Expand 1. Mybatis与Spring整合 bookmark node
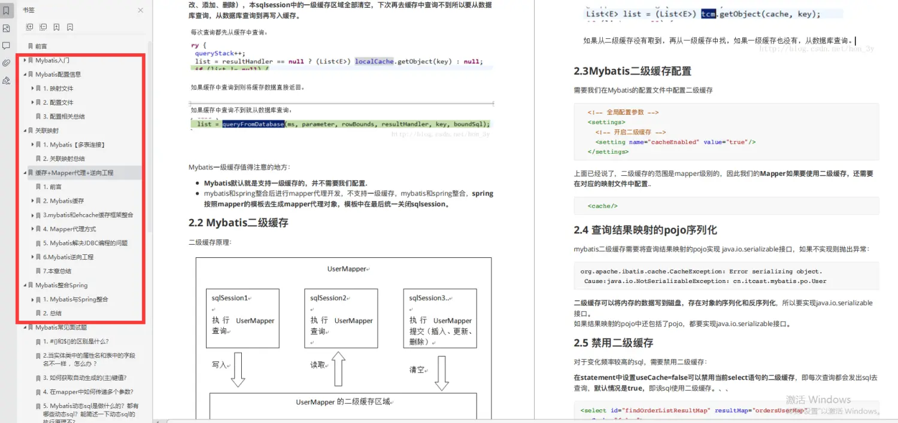898x423 pixels. (x=32, y=299)
